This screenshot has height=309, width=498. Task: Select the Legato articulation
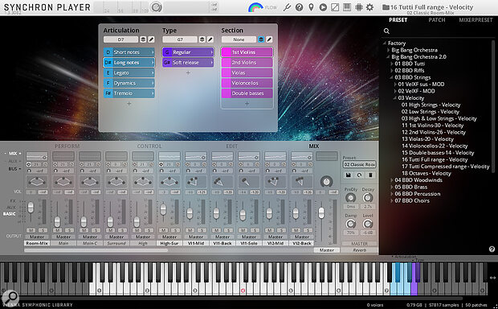click(129, 73)
